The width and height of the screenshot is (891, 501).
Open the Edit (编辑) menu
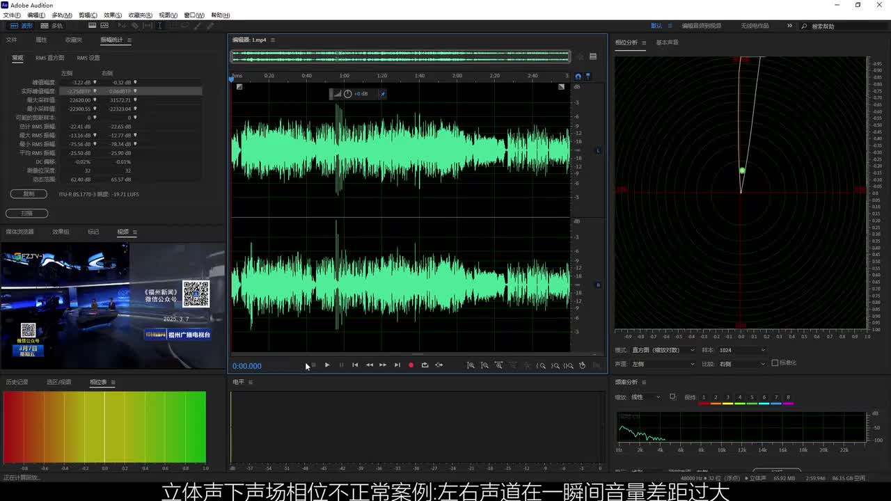coord(36,15)
